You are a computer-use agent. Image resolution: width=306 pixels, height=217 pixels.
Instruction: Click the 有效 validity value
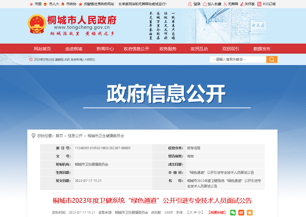click(x=190, y=156)
